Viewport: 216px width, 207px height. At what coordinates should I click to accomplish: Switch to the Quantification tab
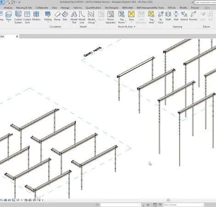tap(93, 8)
